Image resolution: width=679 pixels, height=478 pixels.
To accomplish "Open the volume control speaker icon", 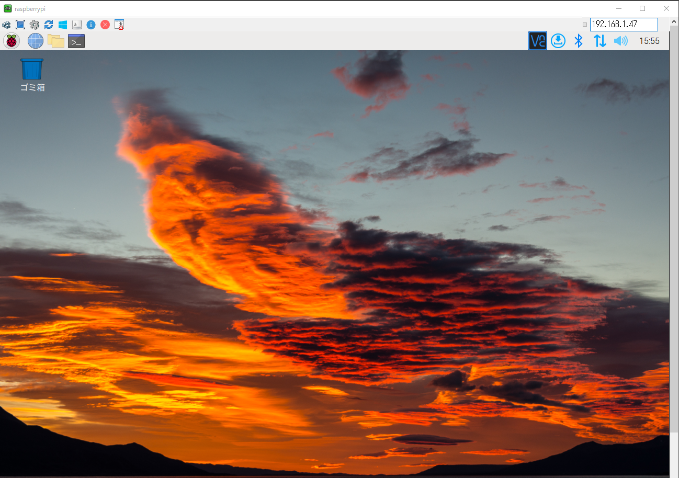I will [620, 41].
